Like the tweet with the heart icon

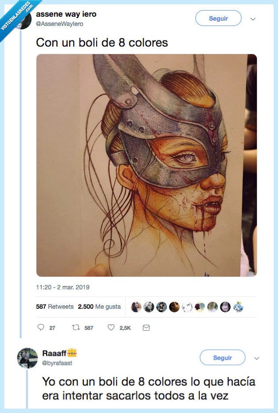(111, 328)
